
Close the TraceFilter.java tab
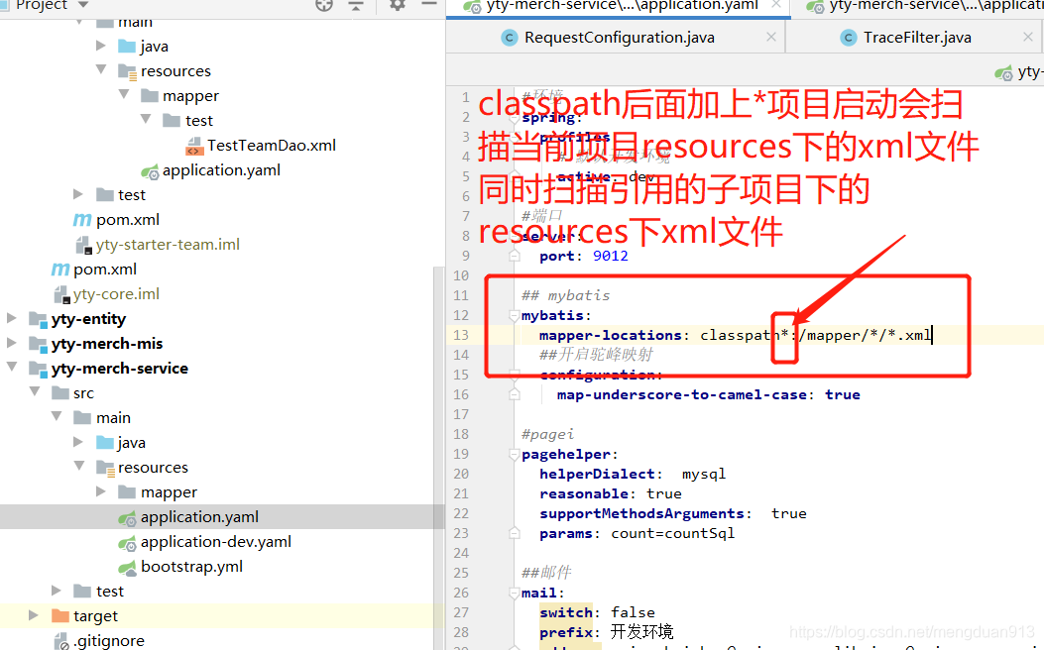[1028, 38]
